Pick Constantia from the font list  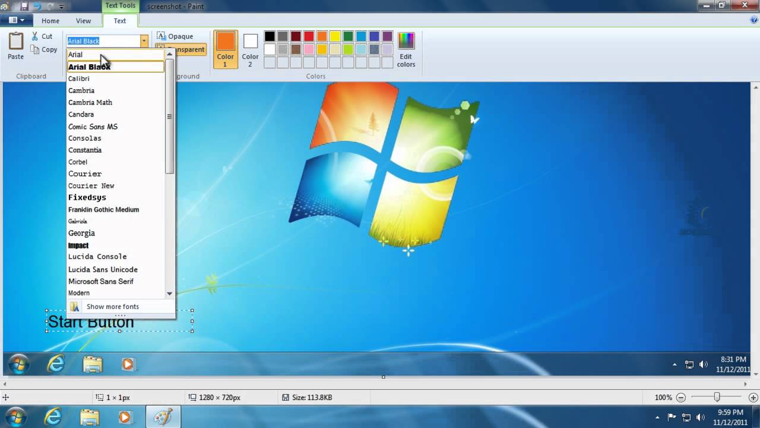115,150
